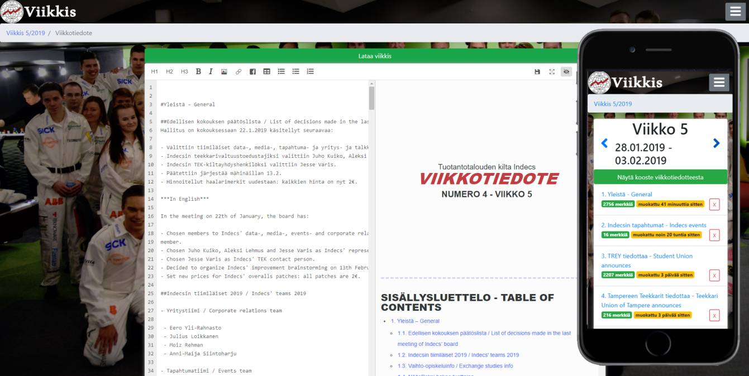Image resolution: width=749 pixels, height=376 pixels.
Task: Click the editor vertical scrollbar
Action: [x=371, y=99]
